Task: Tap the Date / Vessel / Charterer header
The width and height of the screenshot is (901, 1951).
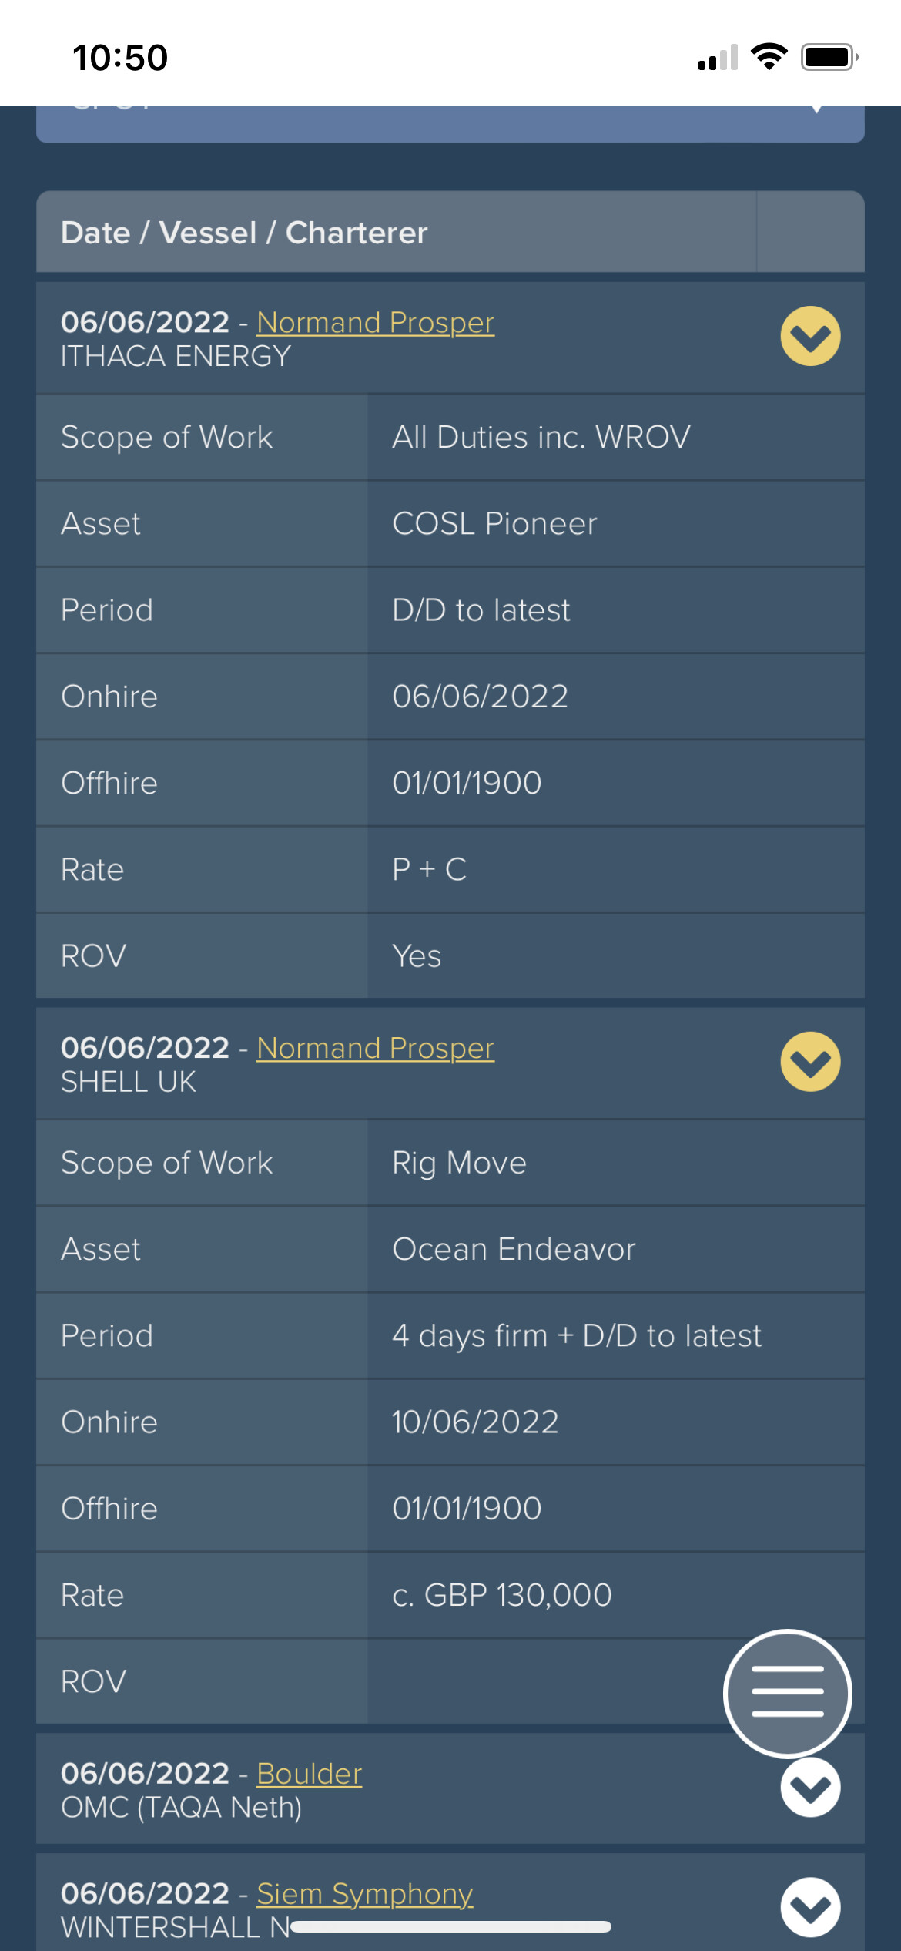Action: coord(243,233)
